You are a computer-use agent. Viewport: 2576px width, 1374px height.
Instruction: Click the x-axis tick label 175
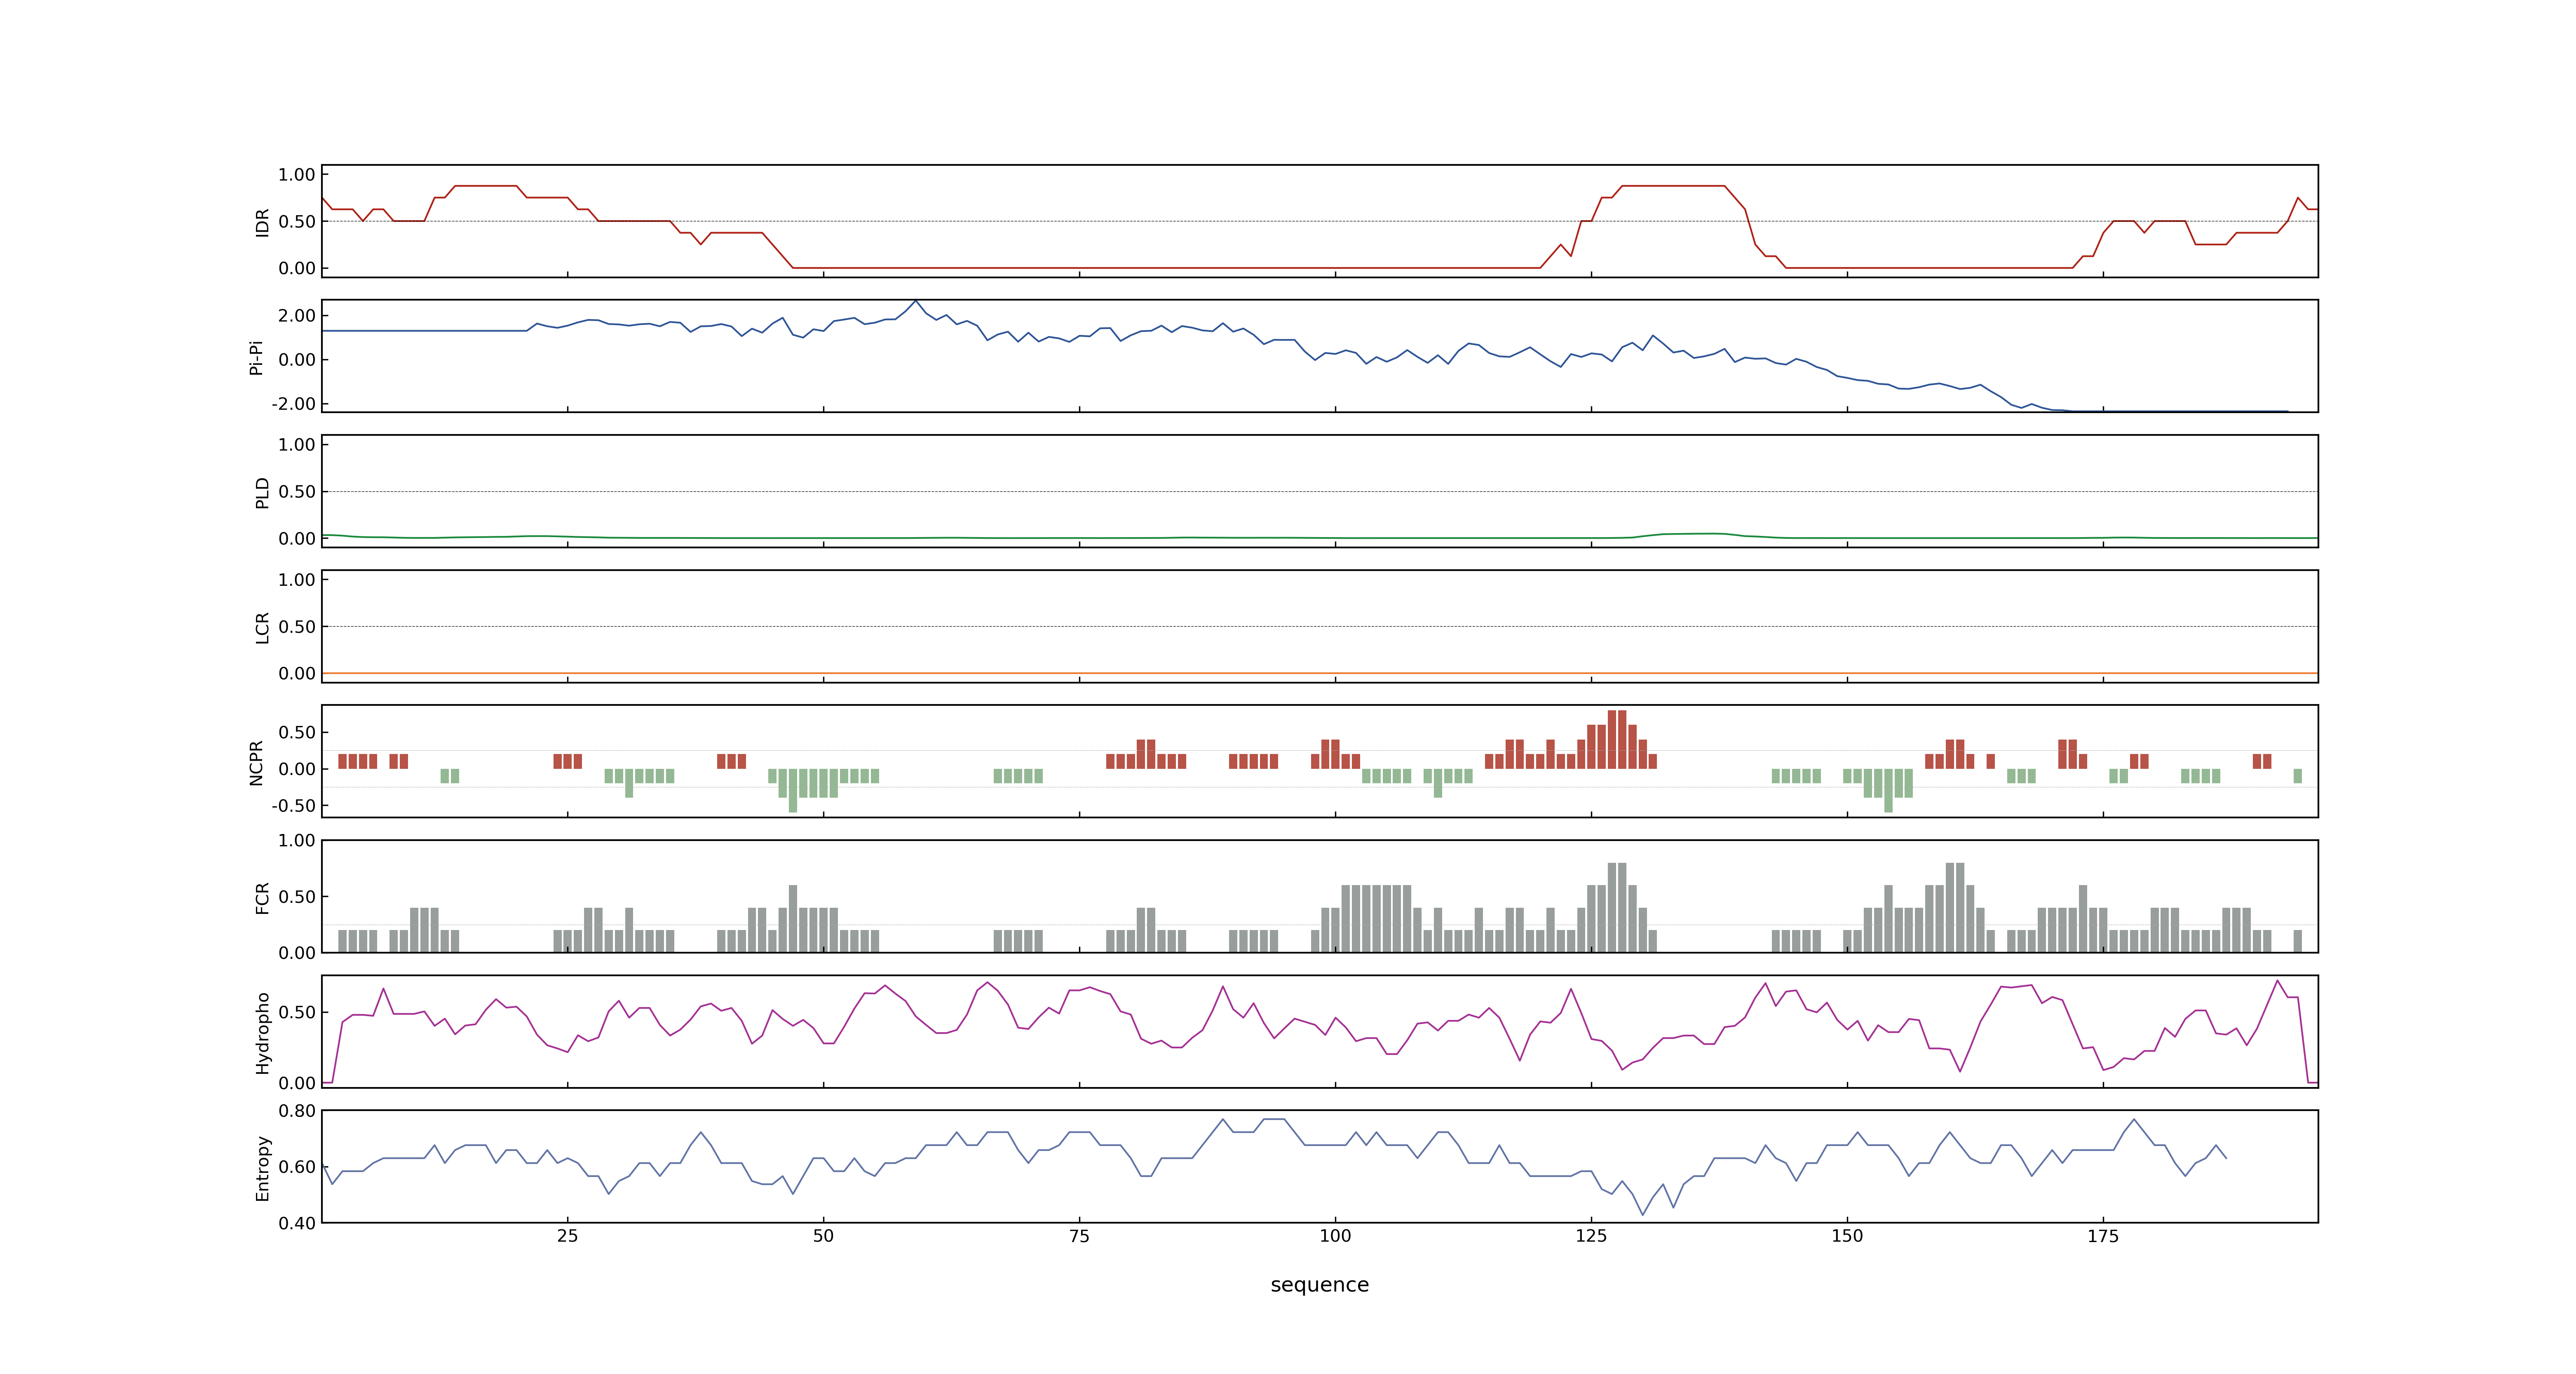2103,1236
